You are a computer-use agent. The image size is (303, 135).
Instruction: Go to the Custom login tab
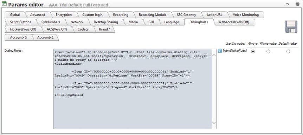pyautogui.click(x=92, y=15)
